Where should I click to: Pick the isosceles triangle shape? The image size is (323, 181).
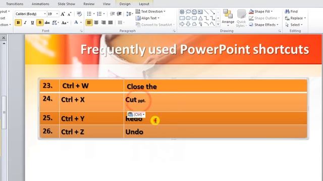click(x=200, y=18)
